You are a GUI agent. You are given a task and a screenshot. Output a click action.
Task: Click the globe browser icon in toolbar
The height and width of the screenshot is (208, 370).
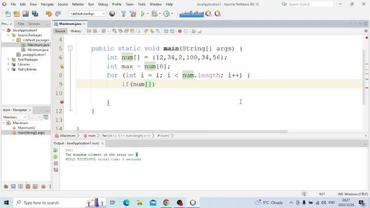(112, 14)
